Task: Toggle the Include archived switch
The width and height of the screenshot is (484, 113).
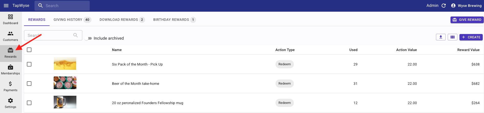Action: point(88,38)
